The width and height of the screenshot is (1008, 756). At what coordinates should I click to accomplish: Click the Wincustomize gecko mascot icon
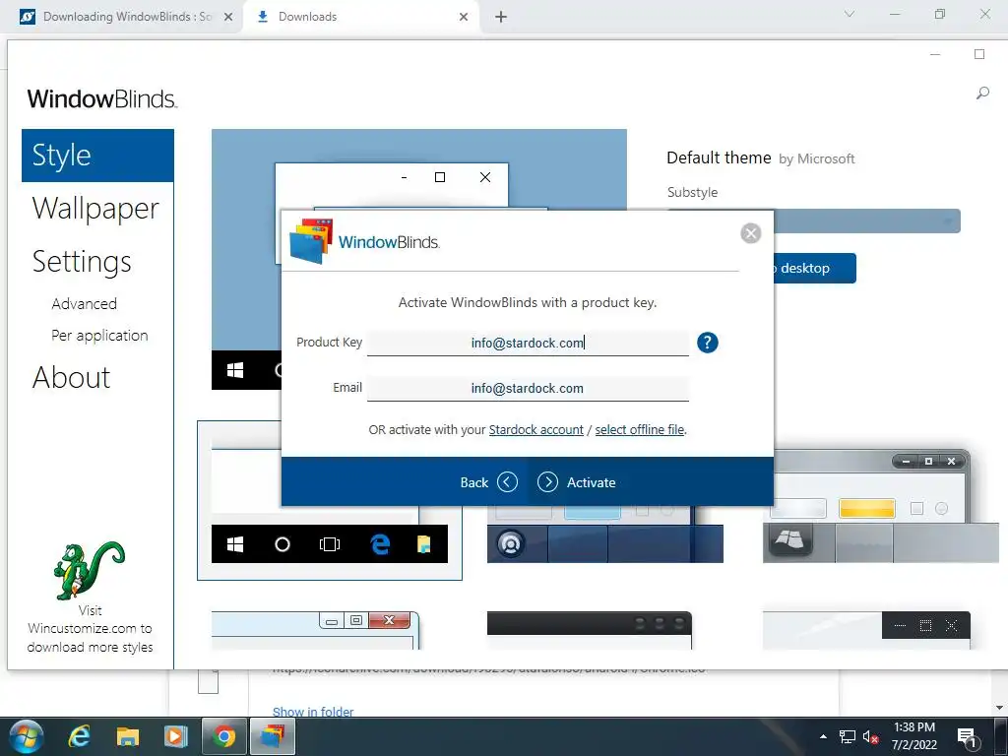[x=89, y=570]
